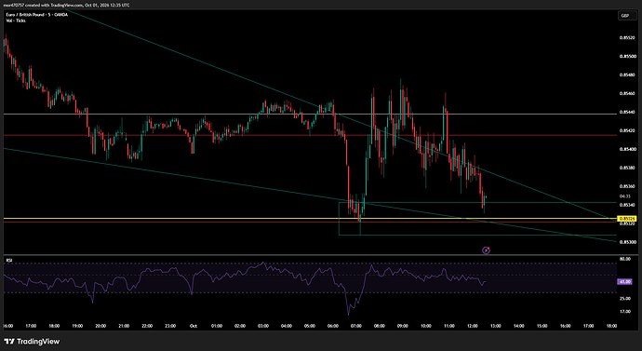Click the 17.00 RSI scale label
The image size is (642, 351).
(x=625, y=312)
